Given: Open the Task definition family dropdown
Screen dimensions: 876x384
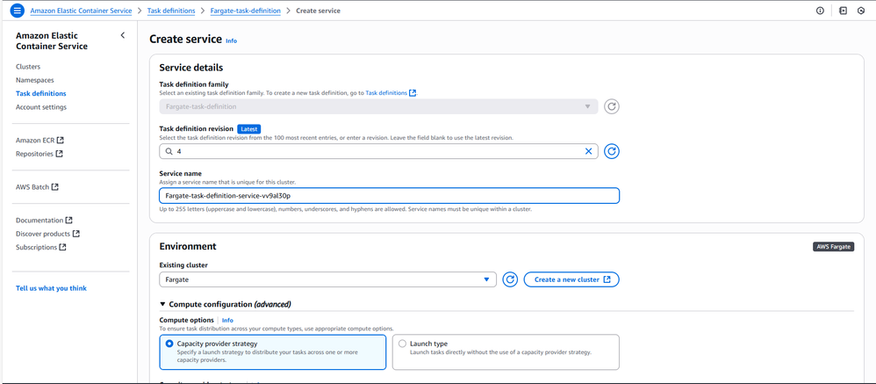Looking at the screenshot, I should (x=378, y=106).
